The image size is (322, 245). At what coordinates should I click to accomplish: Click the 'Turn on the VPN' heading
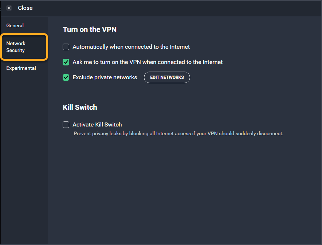[x=90, y=29]
